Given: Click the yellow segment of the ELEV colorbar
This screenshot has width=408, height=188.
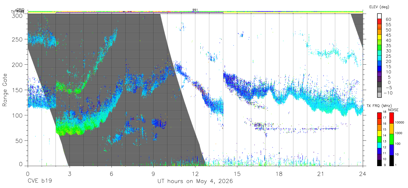Looking at the screenshot, I should (x=379, y=37).
